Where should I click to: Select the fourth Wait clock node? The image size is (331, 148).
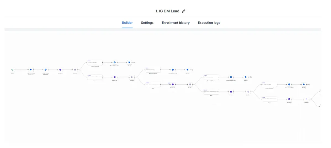[x=231, y=92]
